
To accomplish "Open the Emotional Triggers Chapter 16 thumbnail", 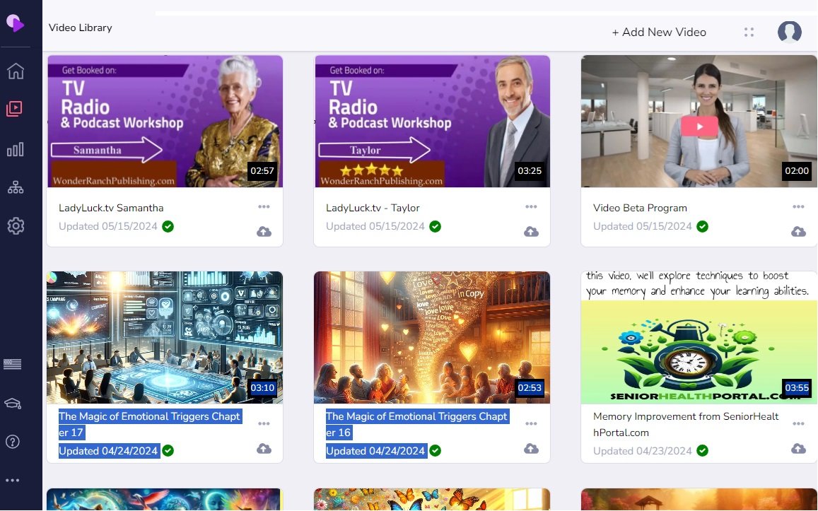I will (x=431, y=337).
